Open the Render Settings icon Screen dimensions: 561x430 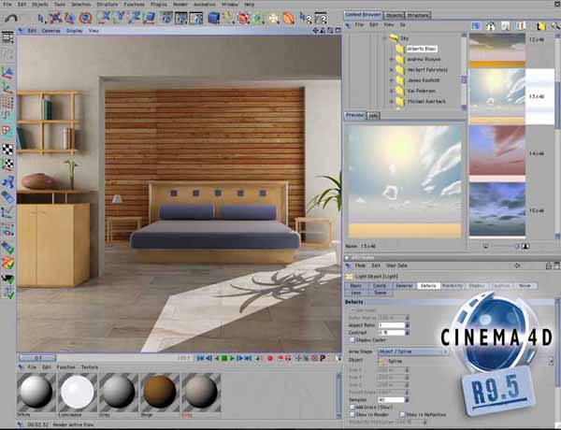click(x=196, y=18)
